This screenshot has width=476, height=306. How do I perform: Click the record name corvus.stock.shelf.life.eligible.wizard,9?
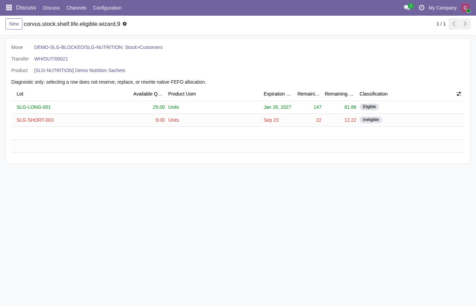click(x=72, y=24)
